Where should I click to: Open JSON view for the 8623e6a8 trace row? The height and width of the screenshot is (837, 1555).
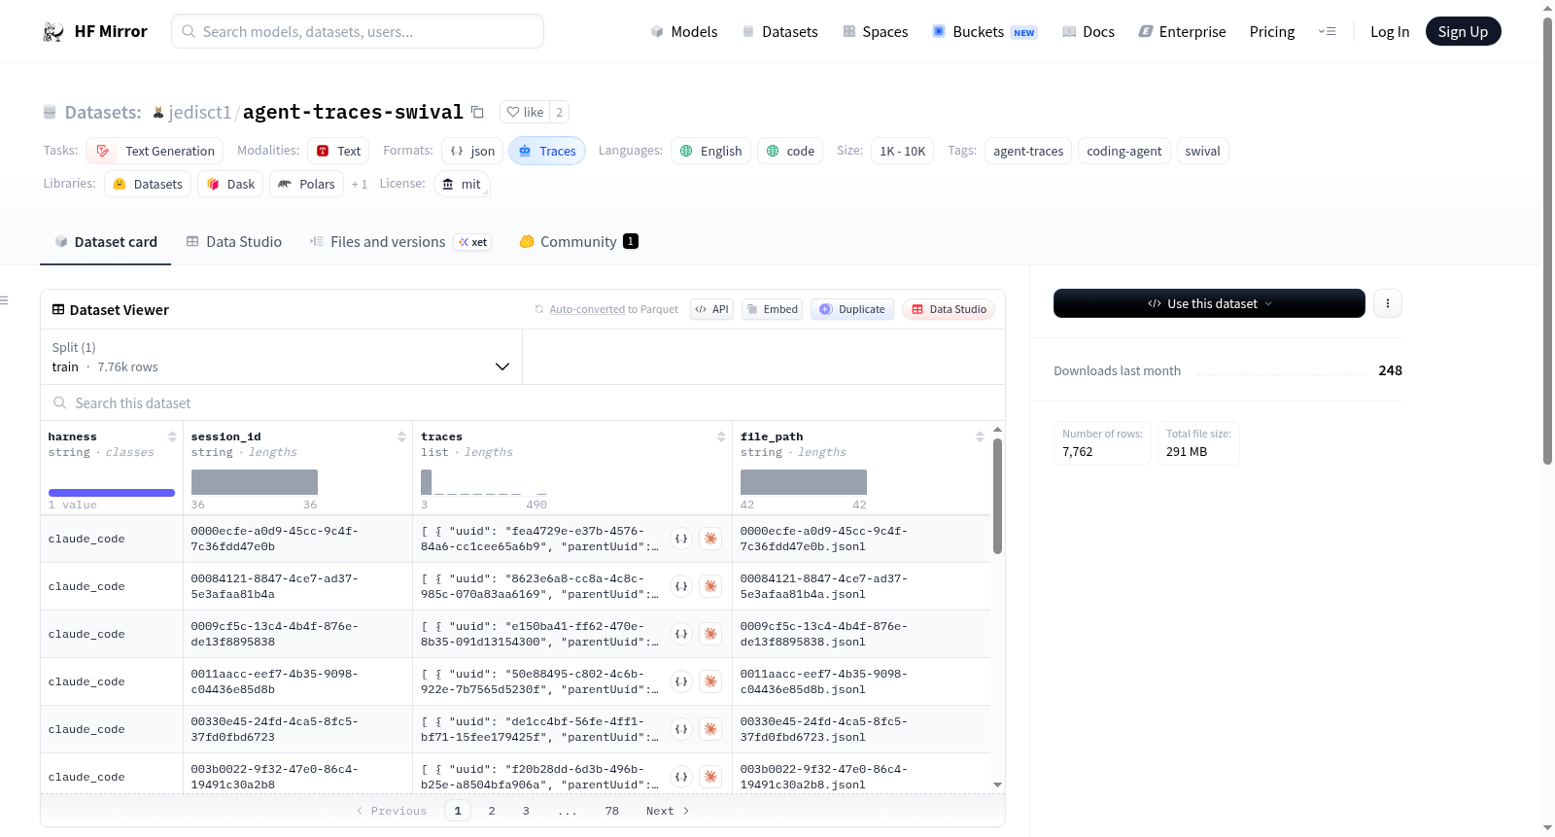point(681,586)
